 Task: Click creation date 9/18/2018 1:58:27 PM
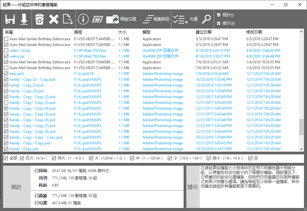click(213, 56)
